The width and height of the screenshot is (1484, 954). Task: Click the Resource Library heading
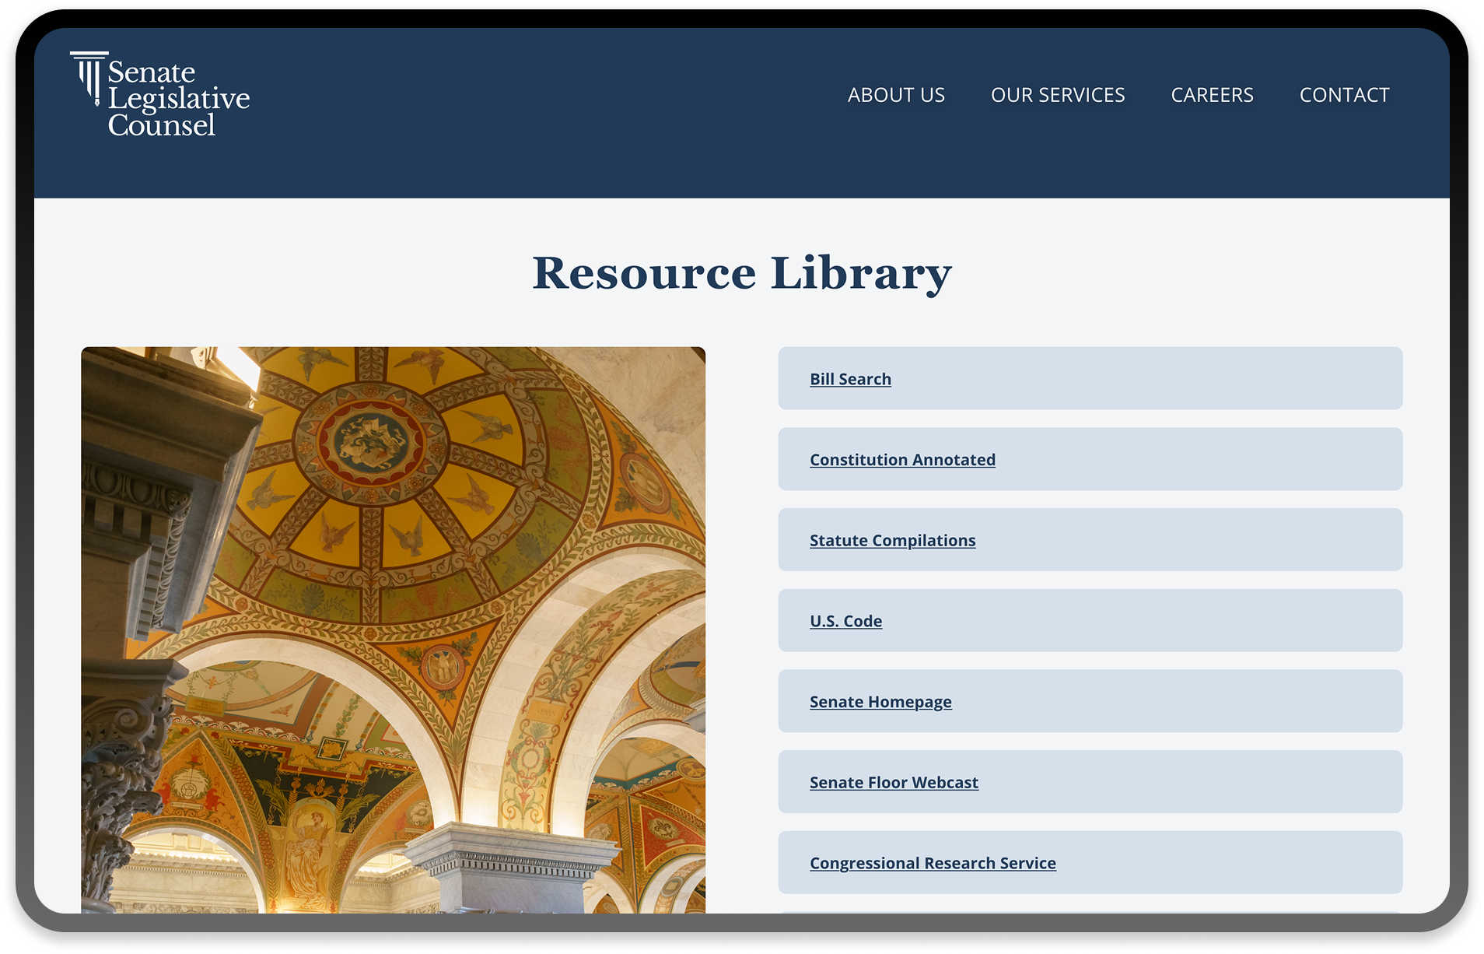click(x=741, y=273)
